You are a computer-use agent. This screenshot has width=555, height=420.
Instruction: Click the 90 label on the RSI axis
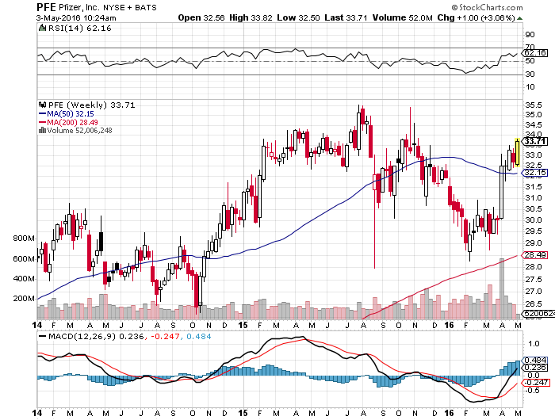(530, 34)
